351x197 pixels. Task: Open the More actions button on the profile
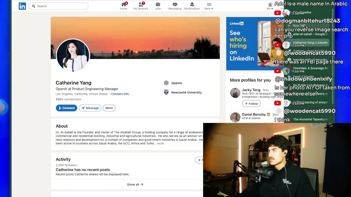coord(109,108)
